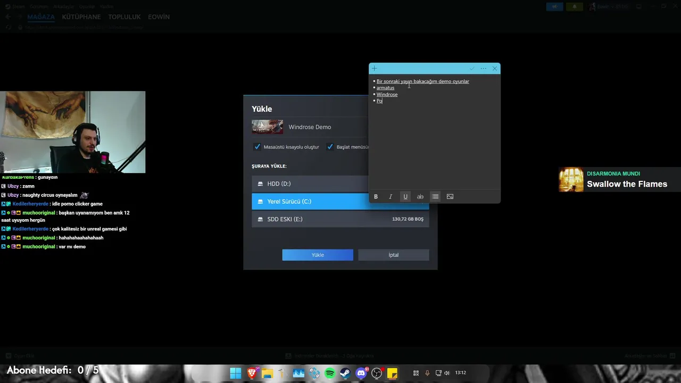Open MAĞAZA tab in Steam

click(x=41, y=17)
